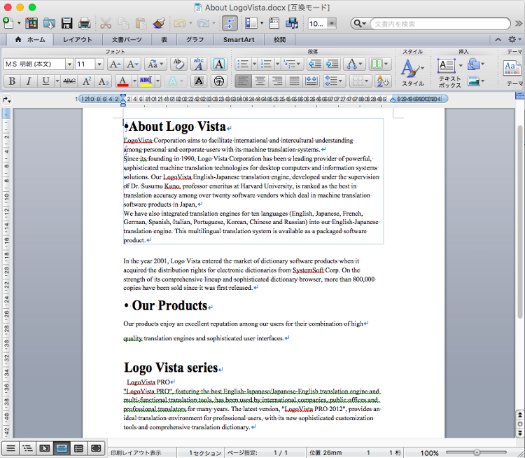The image size is (525, 458).
Task: Open the sidebar pane icon
Action: tap(251, 23)
